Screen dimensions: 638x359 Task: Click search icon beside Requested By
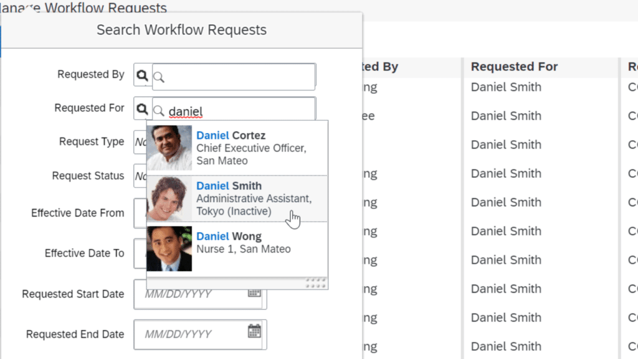(143, 76)
